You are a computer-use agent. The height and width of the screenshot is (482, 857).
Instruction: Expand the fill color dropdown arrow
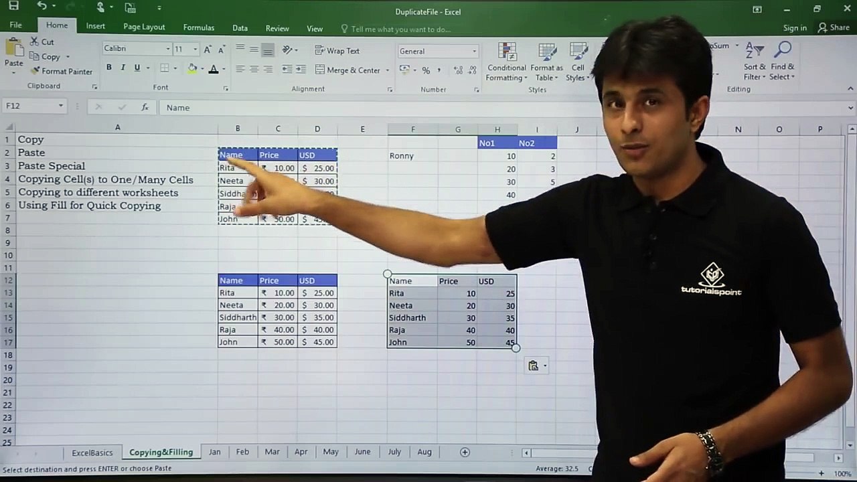pos(202,68)
